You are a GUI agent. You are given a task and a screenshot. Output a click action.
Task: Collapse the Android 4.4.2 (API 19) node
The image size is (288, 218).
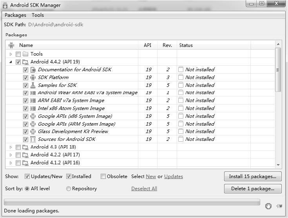[x=11, y=62]
